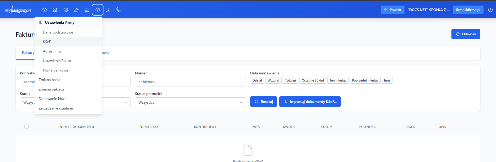
Task: Click the download icon in navbar
Action: [x=108, y=10]
